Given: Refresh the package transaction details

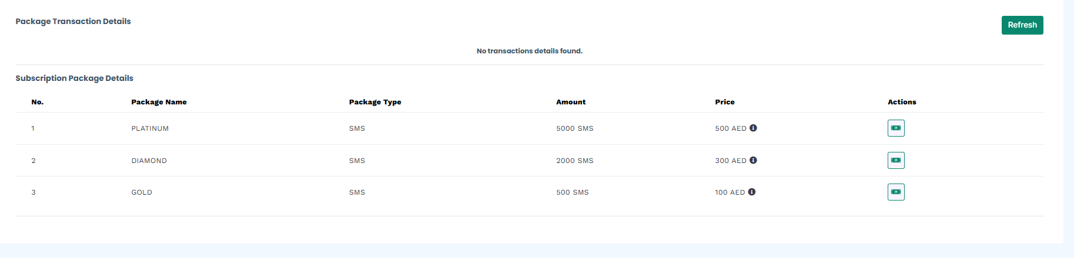Looking at the screenshot, I should click(1022, 25).
